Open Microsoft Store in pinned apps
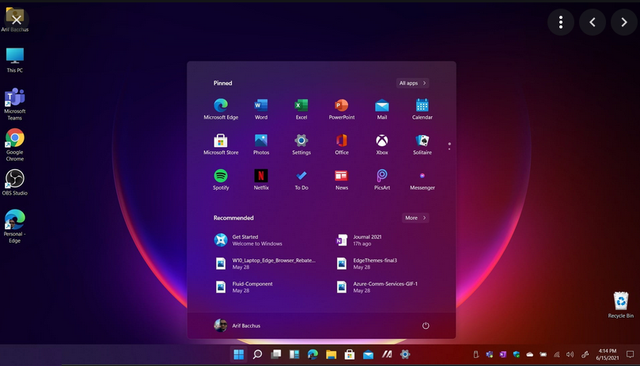 [221, 145]
